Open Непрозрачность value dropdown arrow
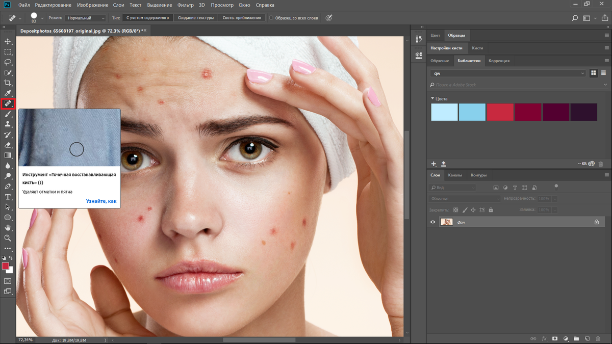The image size is (612, 344). 555,199
